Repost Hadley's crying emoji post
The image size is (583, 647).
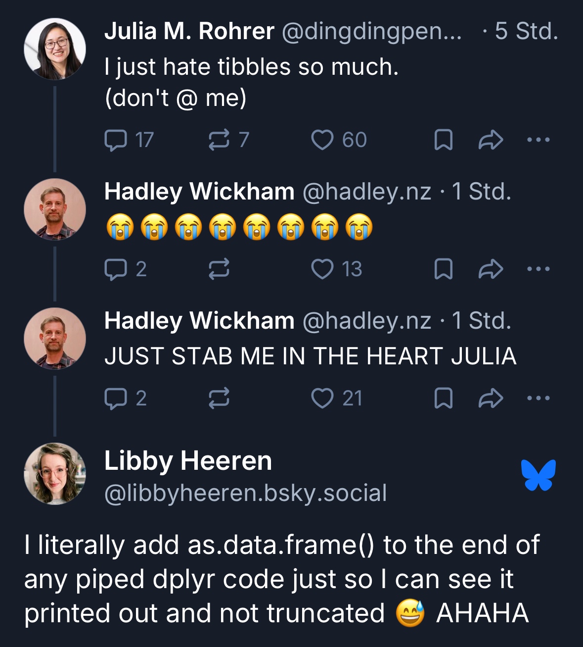(219, 269)
